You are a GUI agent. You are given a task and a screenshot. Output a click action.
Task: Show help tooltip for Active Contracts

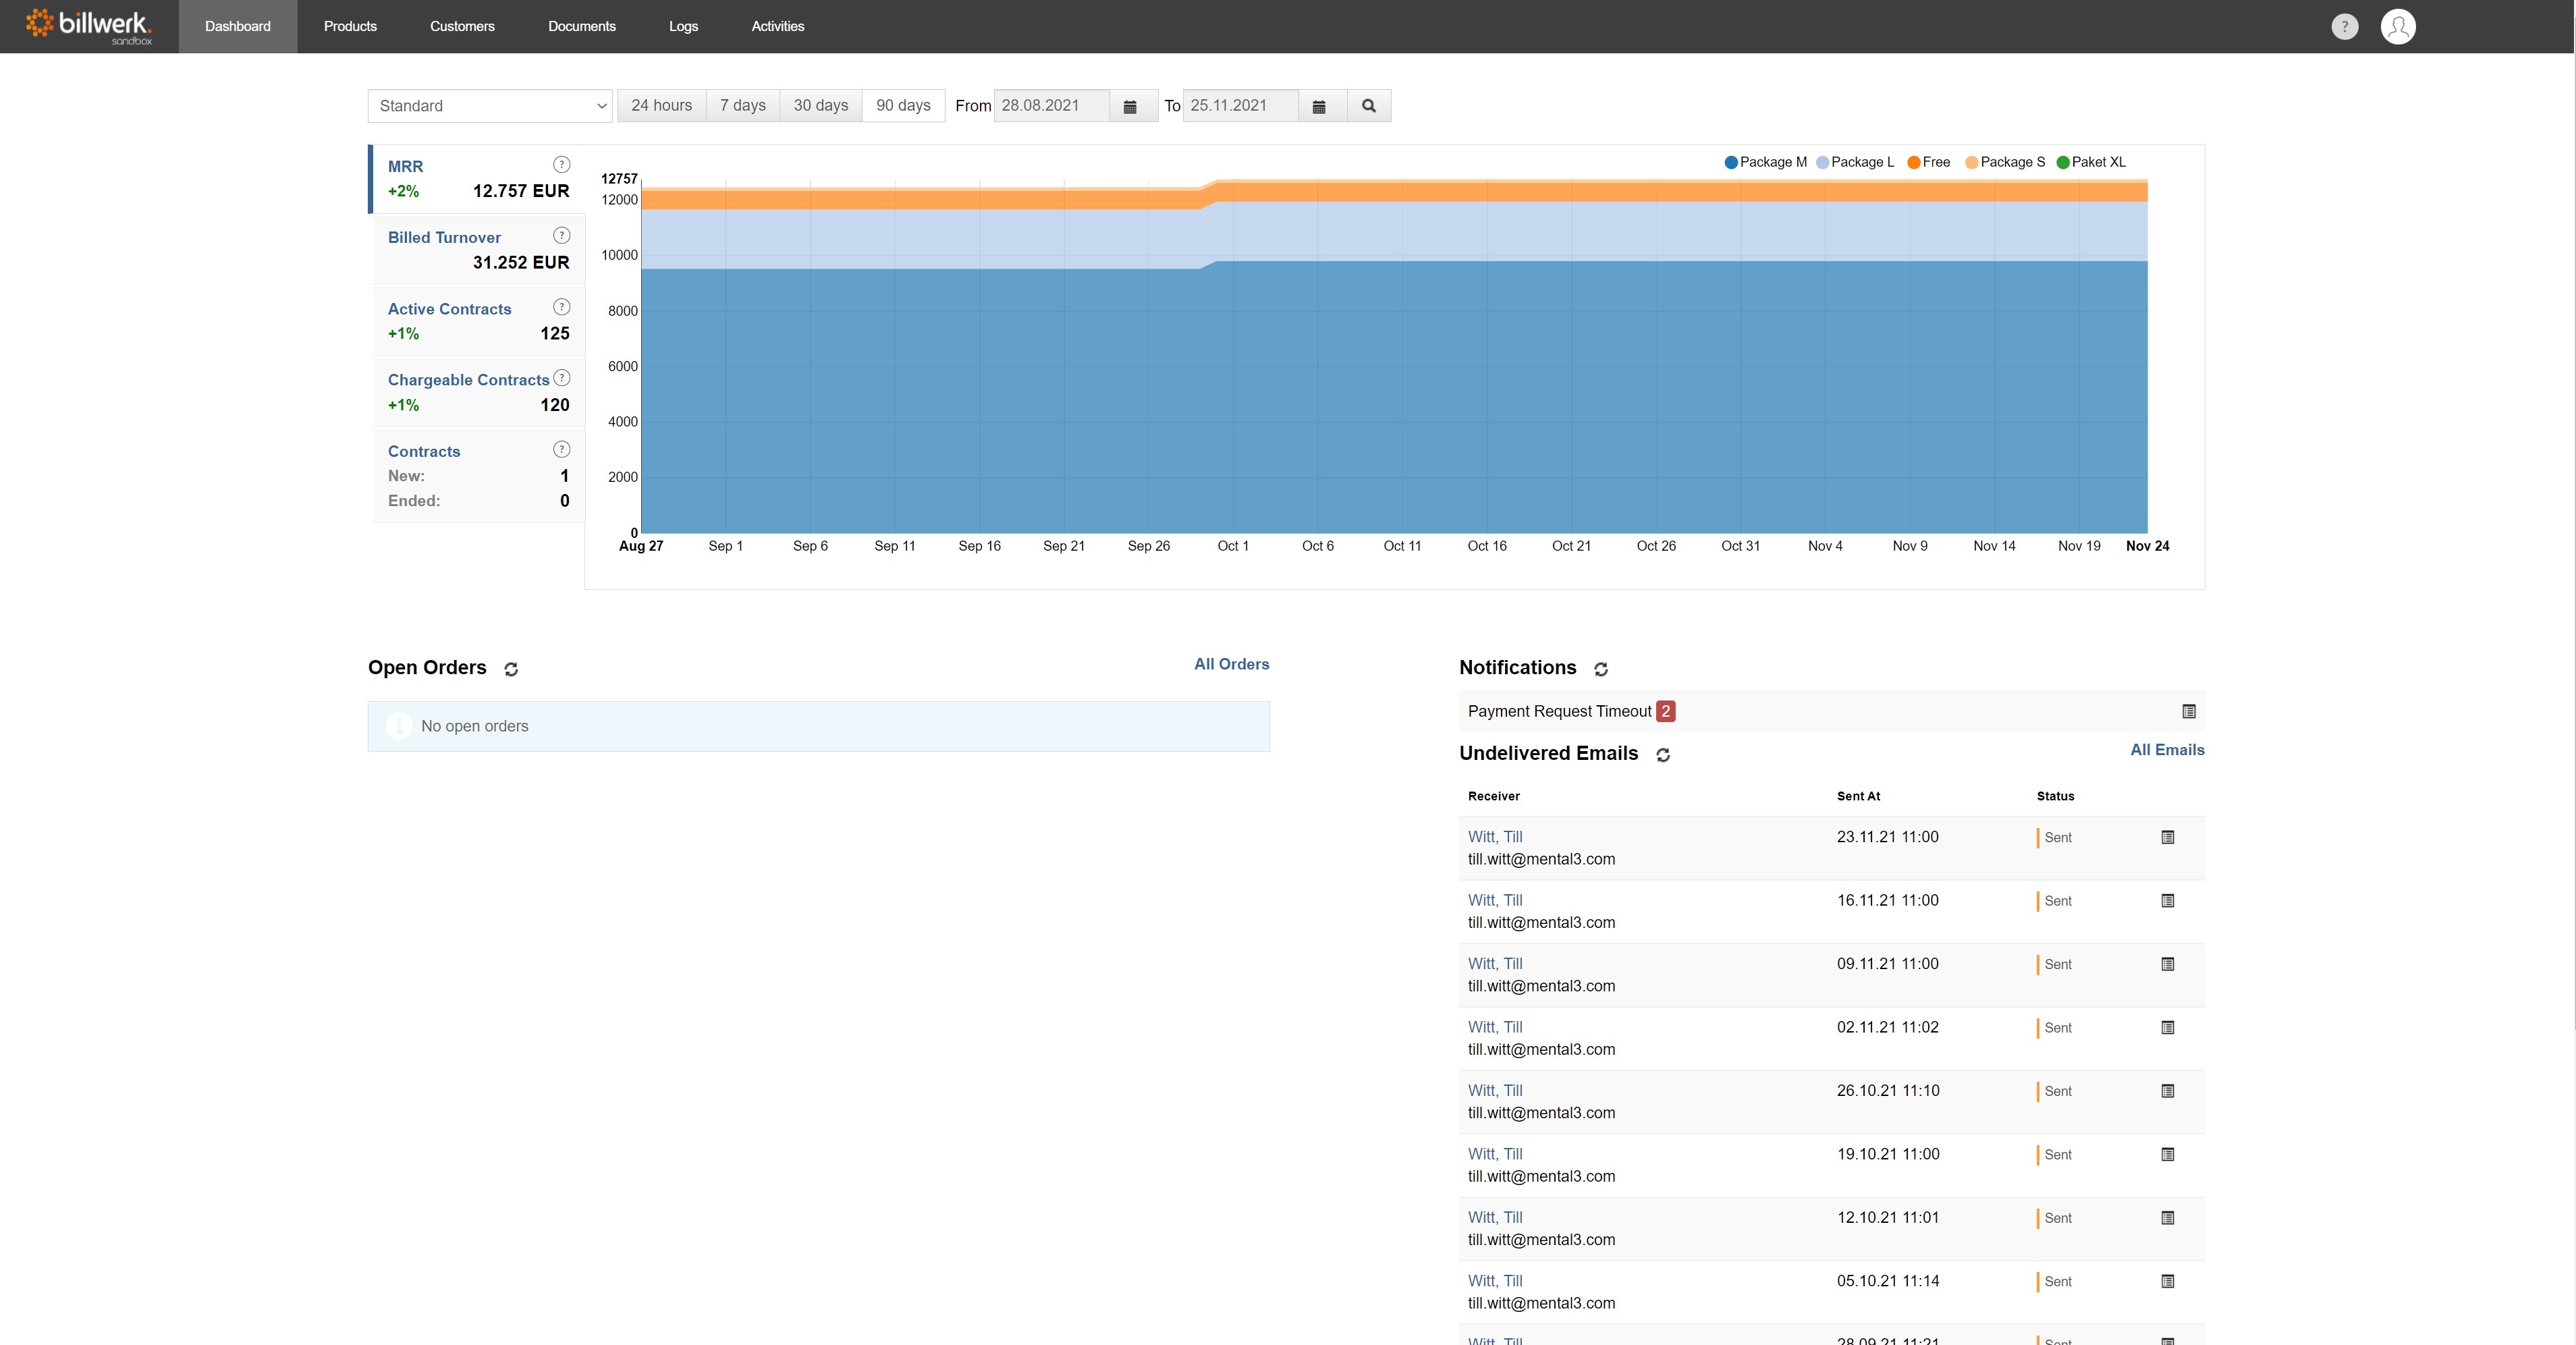[x=562, y=307]
